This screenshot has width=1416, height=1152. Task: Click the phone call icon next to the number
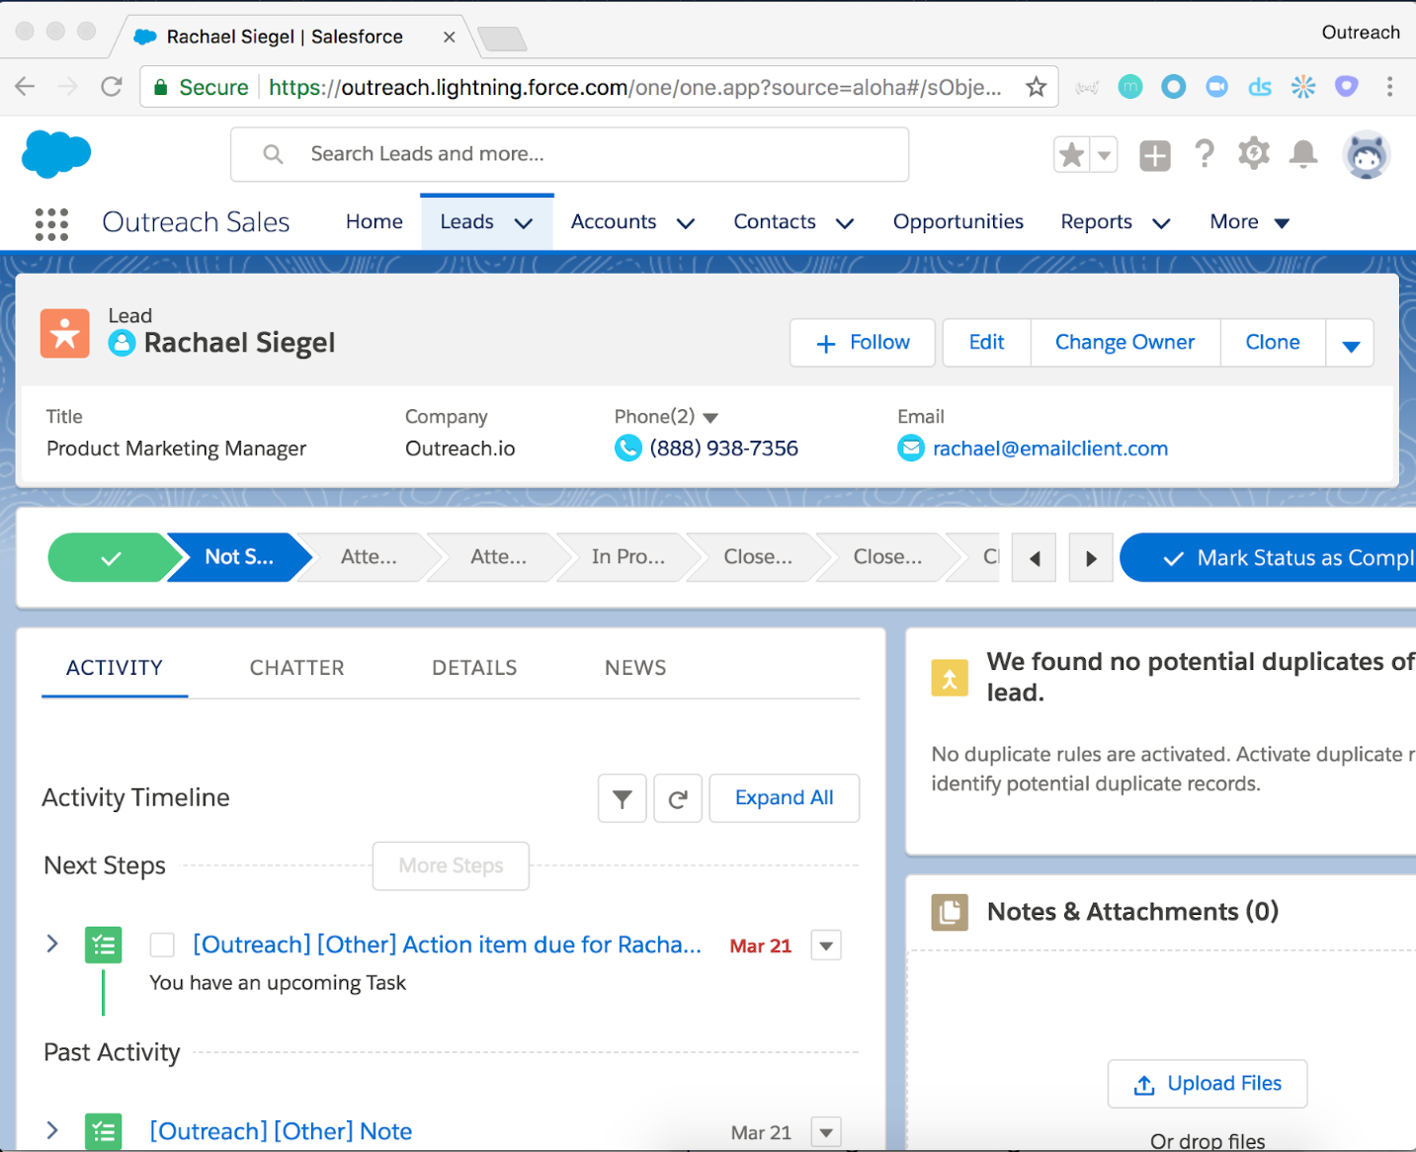627,449
